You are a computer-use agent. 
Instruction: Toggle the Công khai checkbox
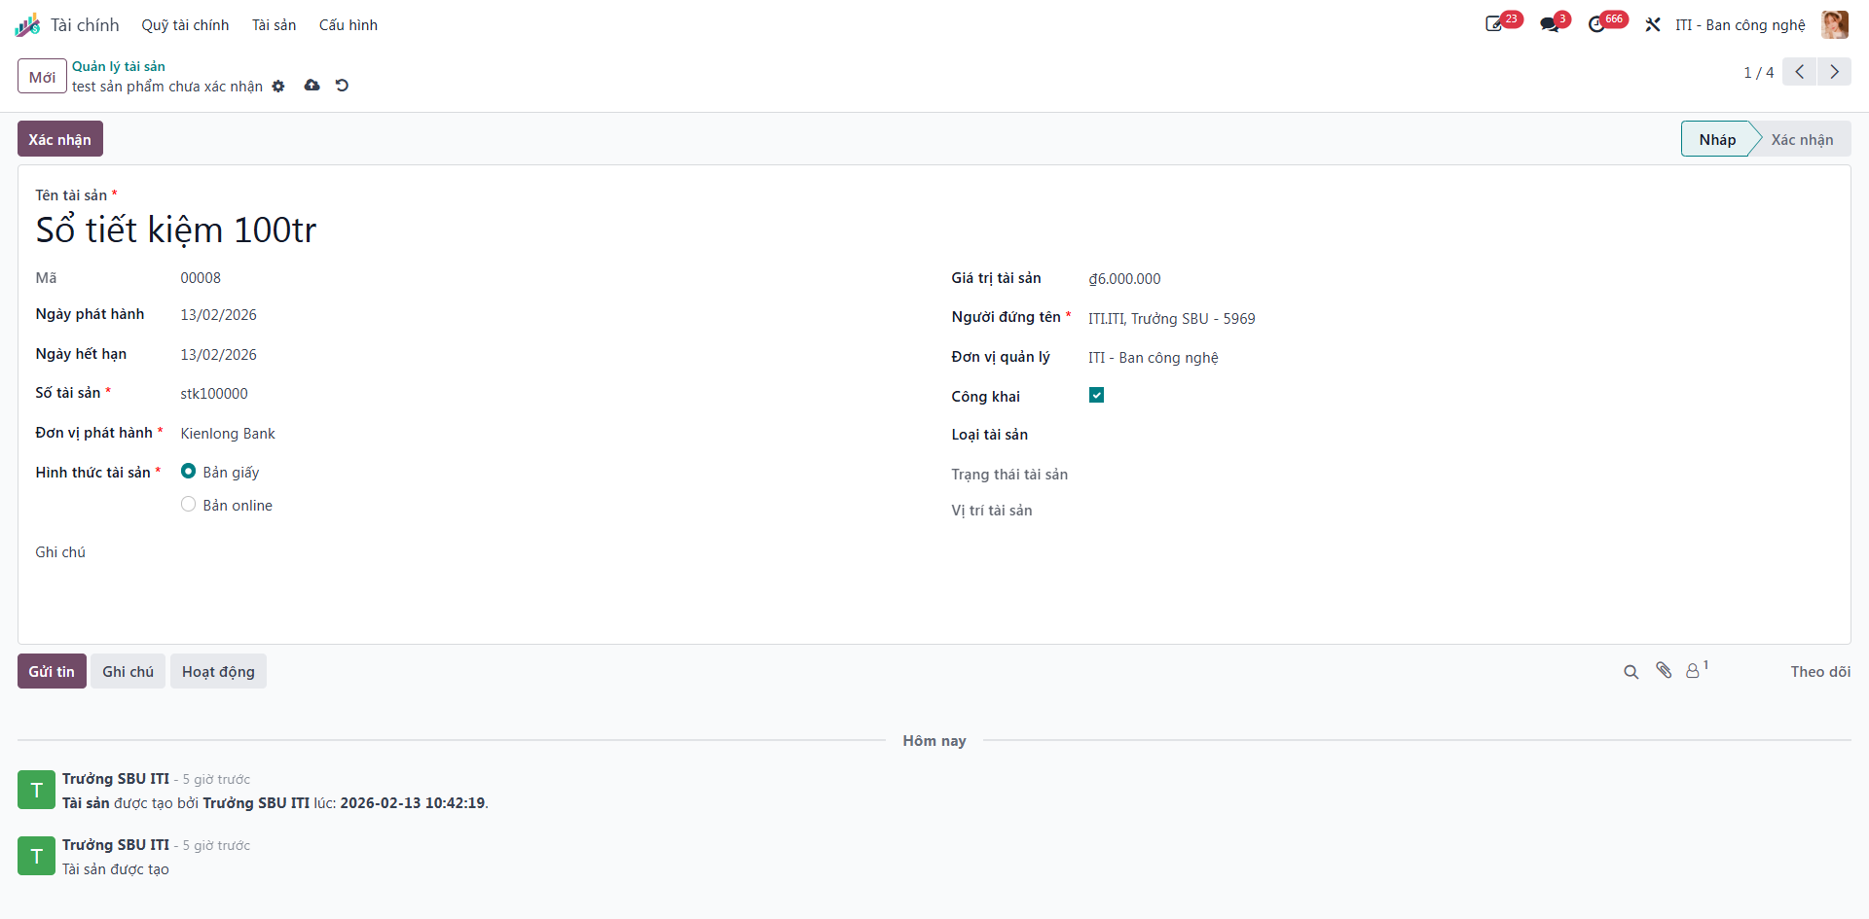coord(1096,395)
